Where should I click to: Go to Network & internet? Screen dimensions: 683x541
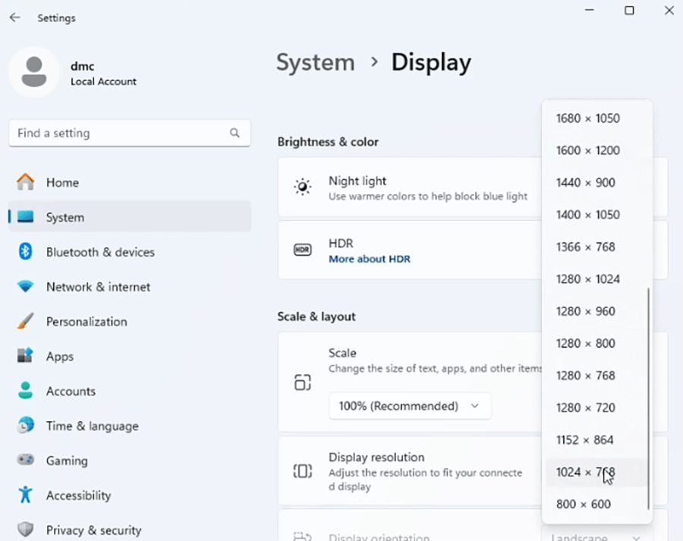coord(130,287)
